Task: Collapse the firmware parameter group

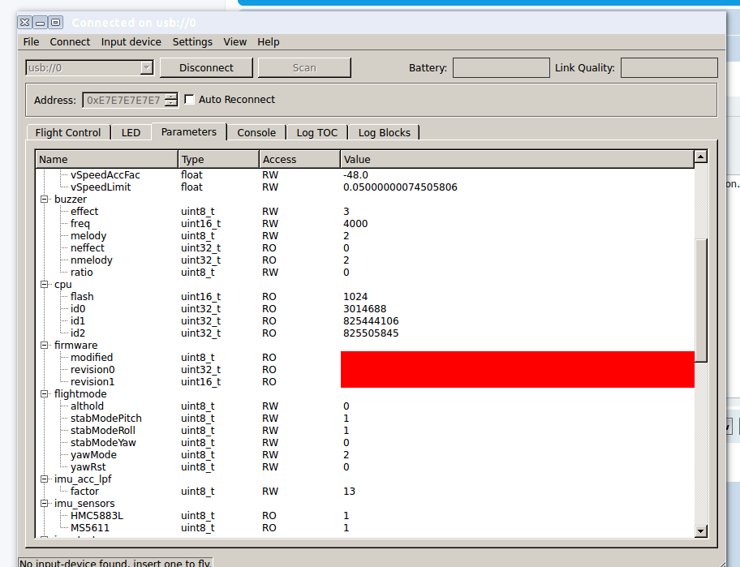Action: coord(45,346)
